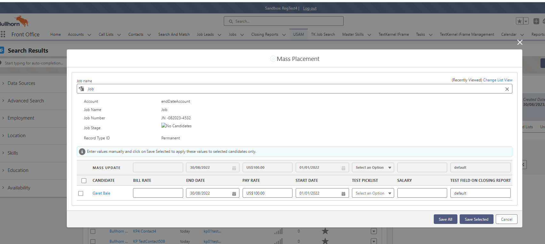Open the KP TestContact508 link

point(149,241)
